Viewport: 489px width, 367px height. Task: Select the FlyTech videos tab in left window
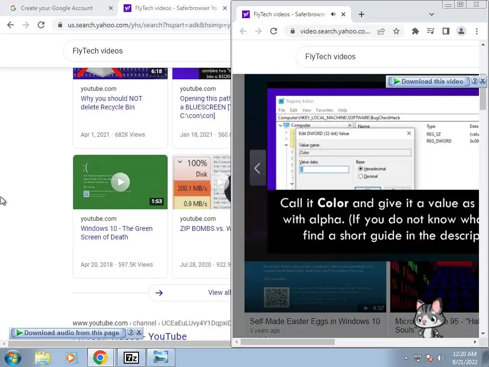(x=176, y=8)
